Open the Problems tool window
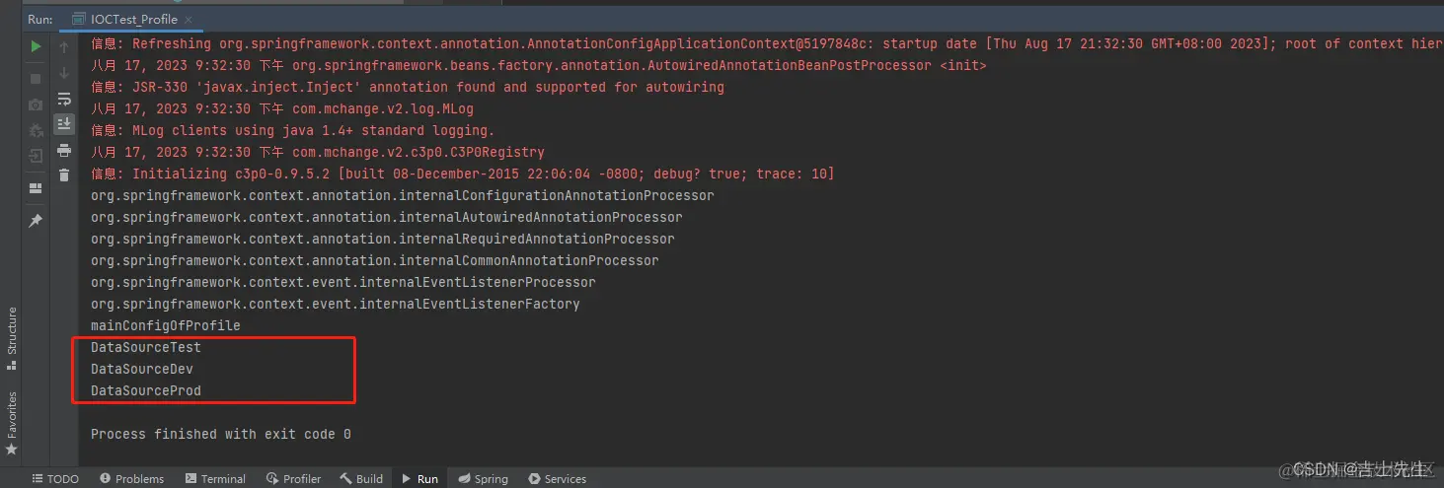The height and width of the screenshot is (488, 1444). click(x=130, y=479)
